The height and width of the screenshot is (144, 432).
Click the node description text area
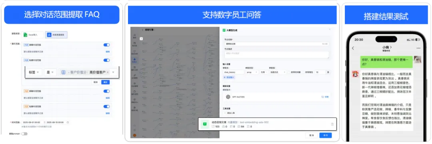[x=277, y=55]
